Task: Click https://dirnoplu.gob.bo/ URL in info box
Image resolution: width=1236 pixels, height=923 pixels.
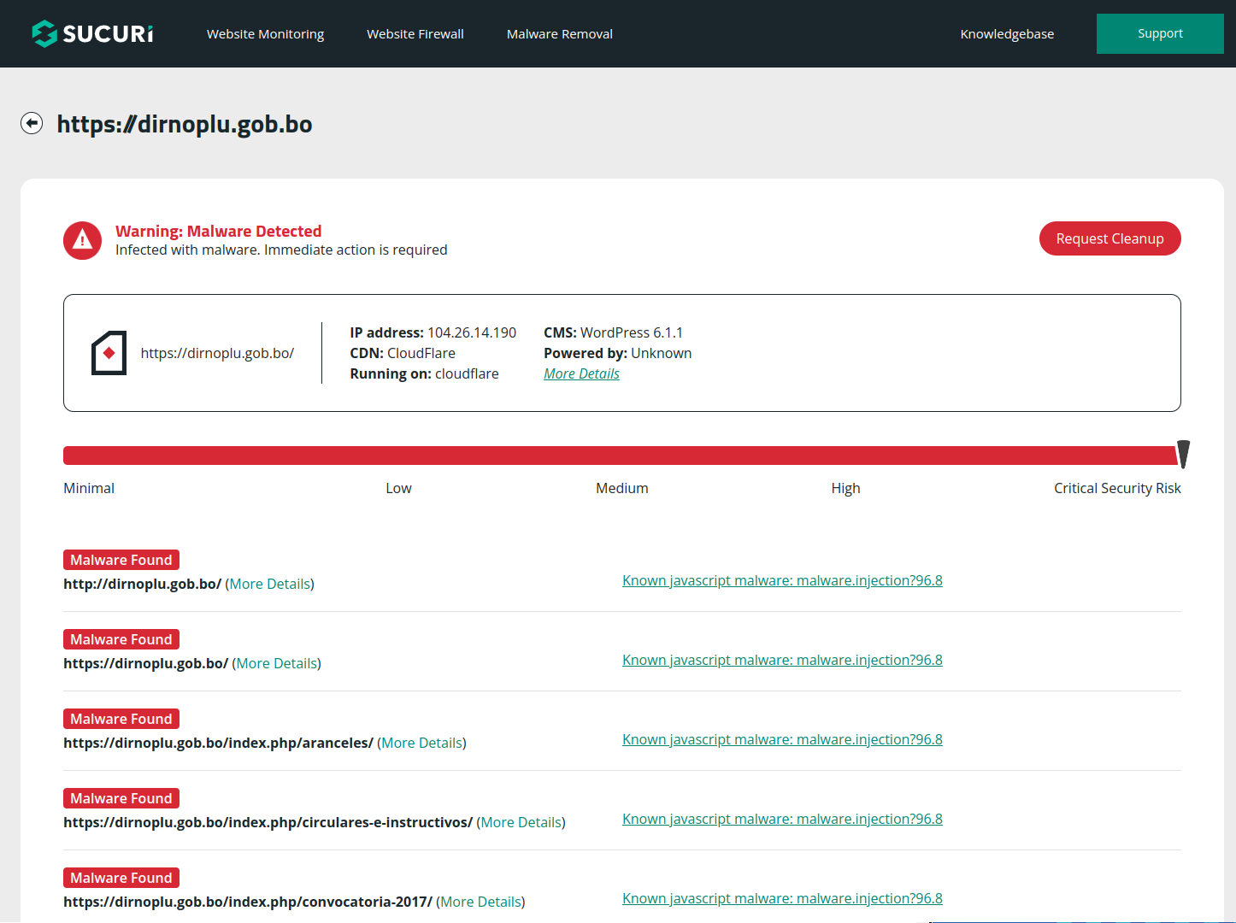Action: (x=217, y=353)
